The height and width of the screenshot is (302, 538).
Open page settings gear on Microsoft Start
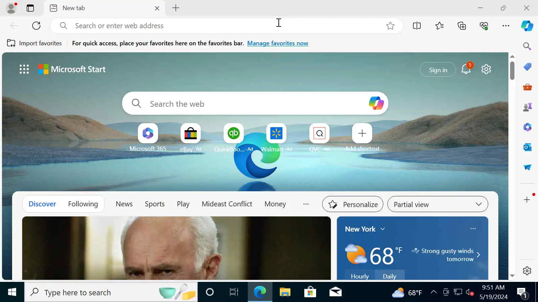coord(486,69)
